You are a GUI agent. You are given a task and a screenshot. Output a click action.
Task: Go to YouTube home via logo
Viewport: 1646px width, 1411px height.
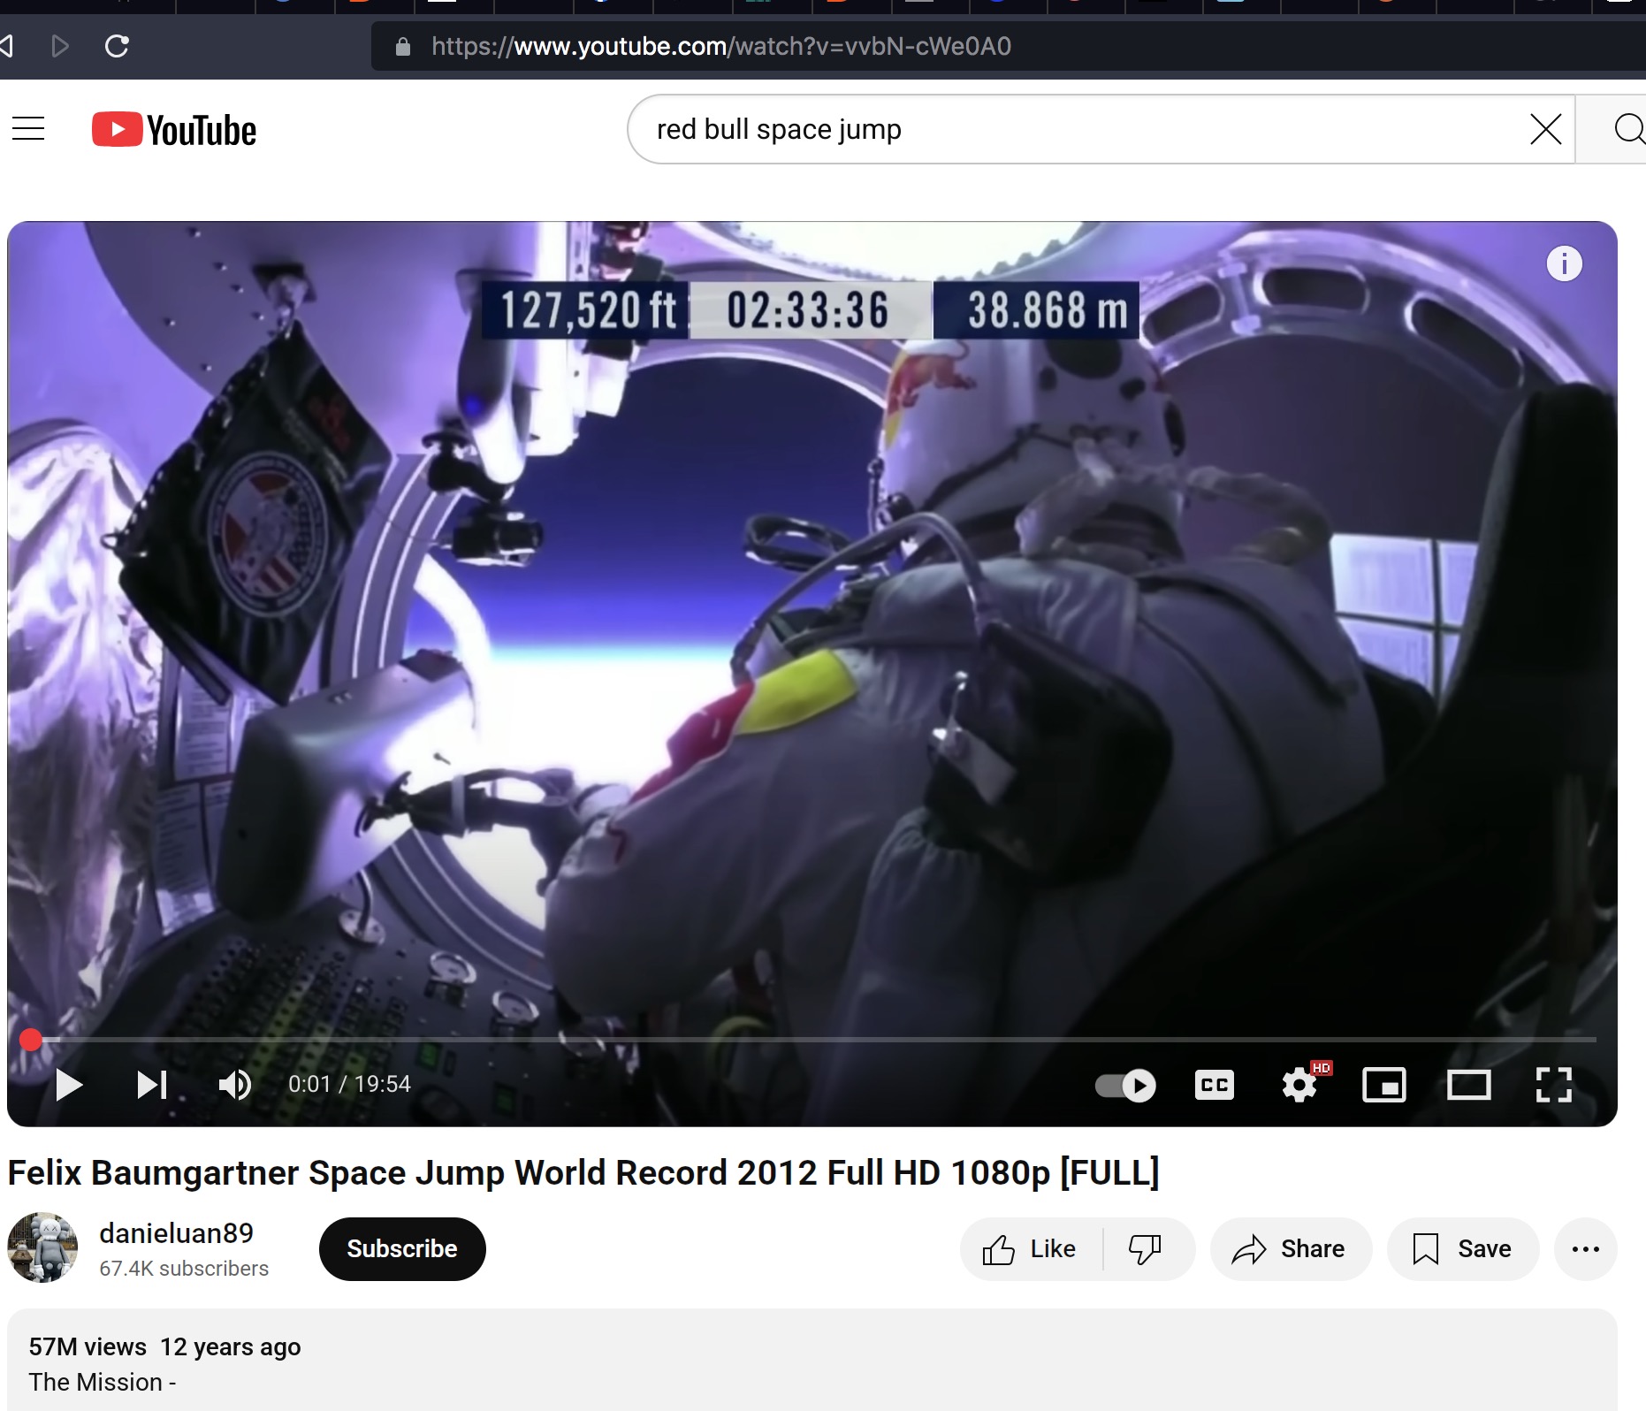[x=174, y=130]
